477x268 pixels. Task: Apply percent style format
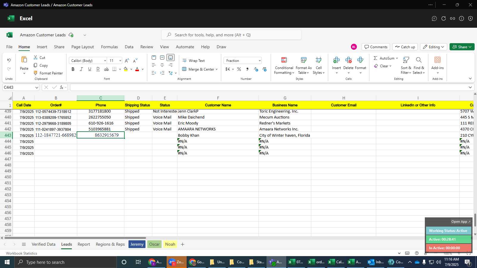pos(239,69)
